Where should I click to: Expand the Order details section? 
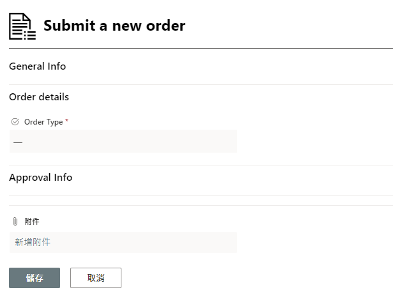tap(39, 97)
